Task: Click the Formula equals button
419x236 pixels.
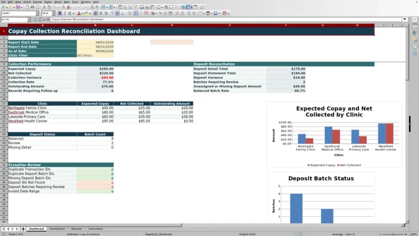Action: (x=48, y=19)
